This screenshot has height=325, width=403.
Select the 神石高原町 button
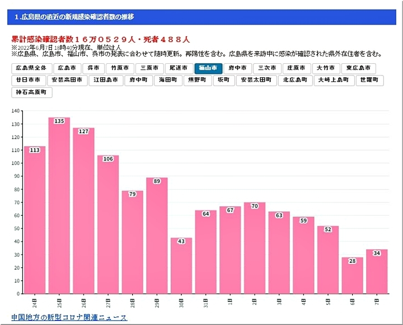[x=32, y=92]
